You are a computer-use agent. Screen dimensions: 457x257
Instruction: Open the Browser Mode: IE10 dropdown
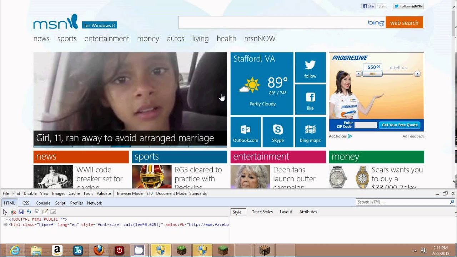click(135, 193)
